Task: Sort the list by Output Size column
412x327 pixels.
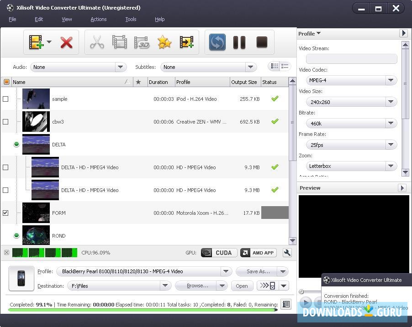Action: (x=245, y=82)
